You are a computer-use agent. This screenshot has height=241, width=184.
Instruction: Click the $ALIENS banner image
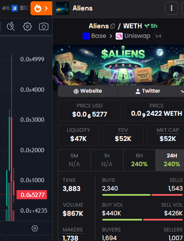tap(118, 65)
